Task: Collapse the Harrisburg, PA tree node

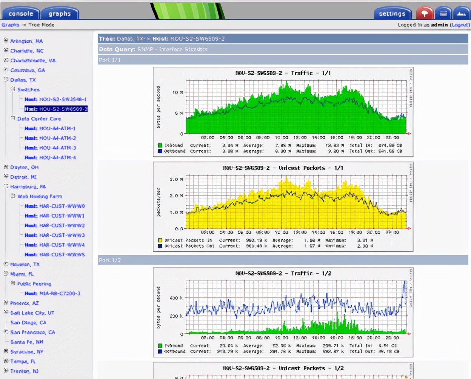Action: tap(6, 186)
